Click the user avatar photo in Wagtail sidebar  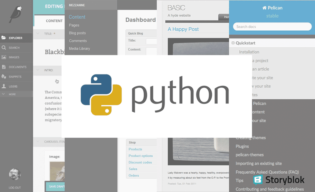(x=15, y=174)
